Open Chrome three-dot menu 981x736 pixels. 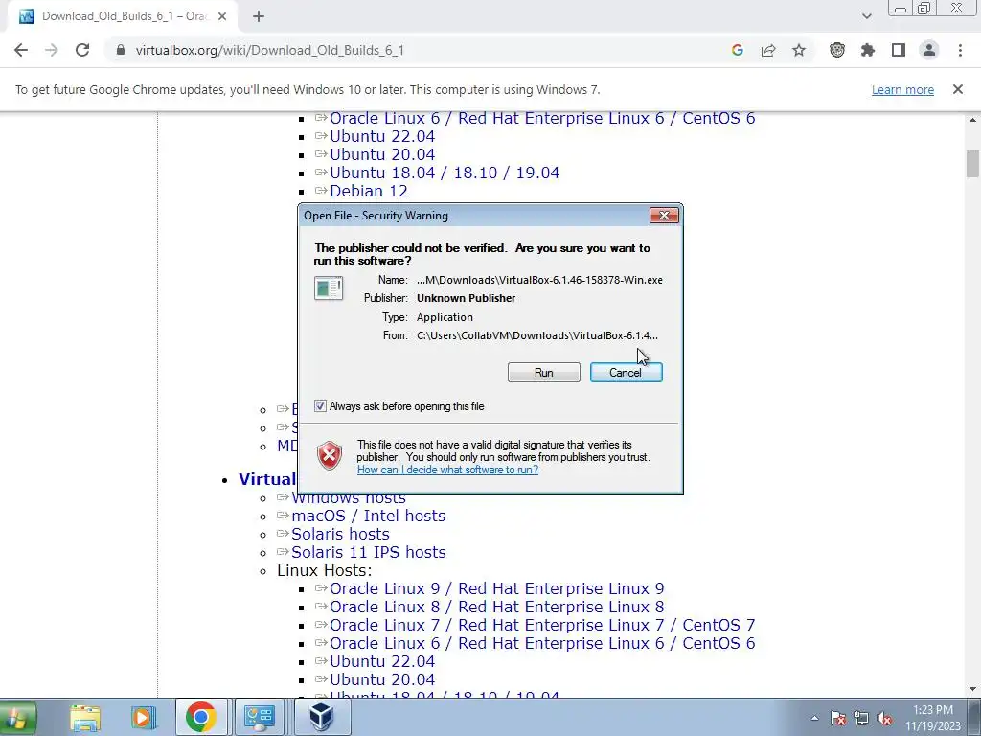click(x=960, y=50)
